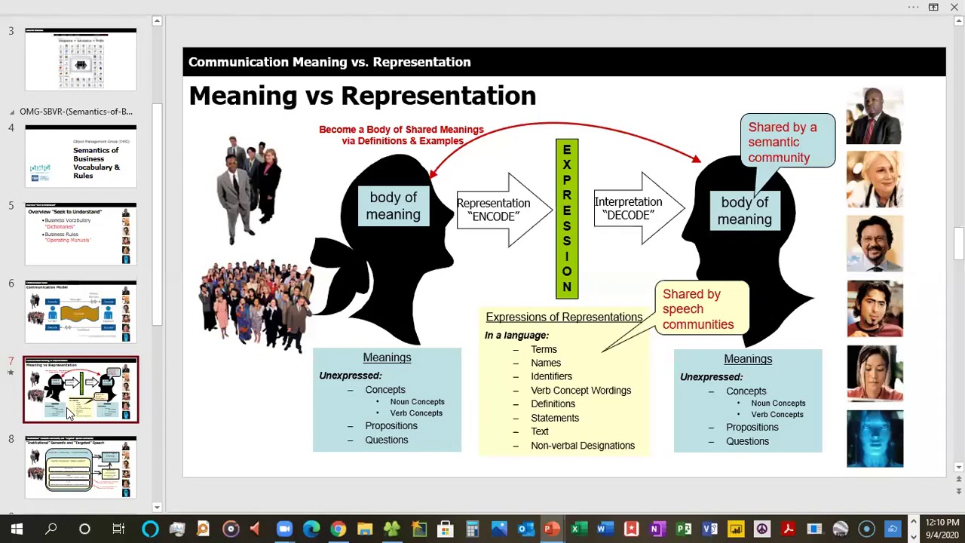This screenshot has width=965, height=543.
Task: Open Google Chrome from taskbar
Action: (x=338, y=529)
